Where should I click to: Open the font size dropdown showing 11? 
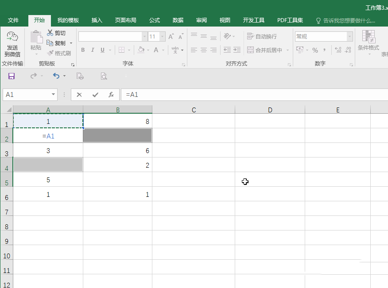pos(162,37)
